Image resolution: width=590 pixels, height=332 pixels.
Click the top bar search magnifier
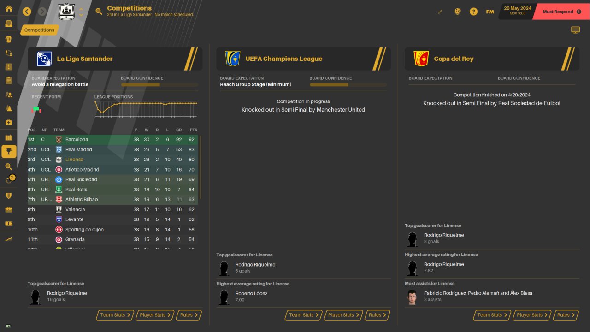pyautogui.click(x=99, y=12)
